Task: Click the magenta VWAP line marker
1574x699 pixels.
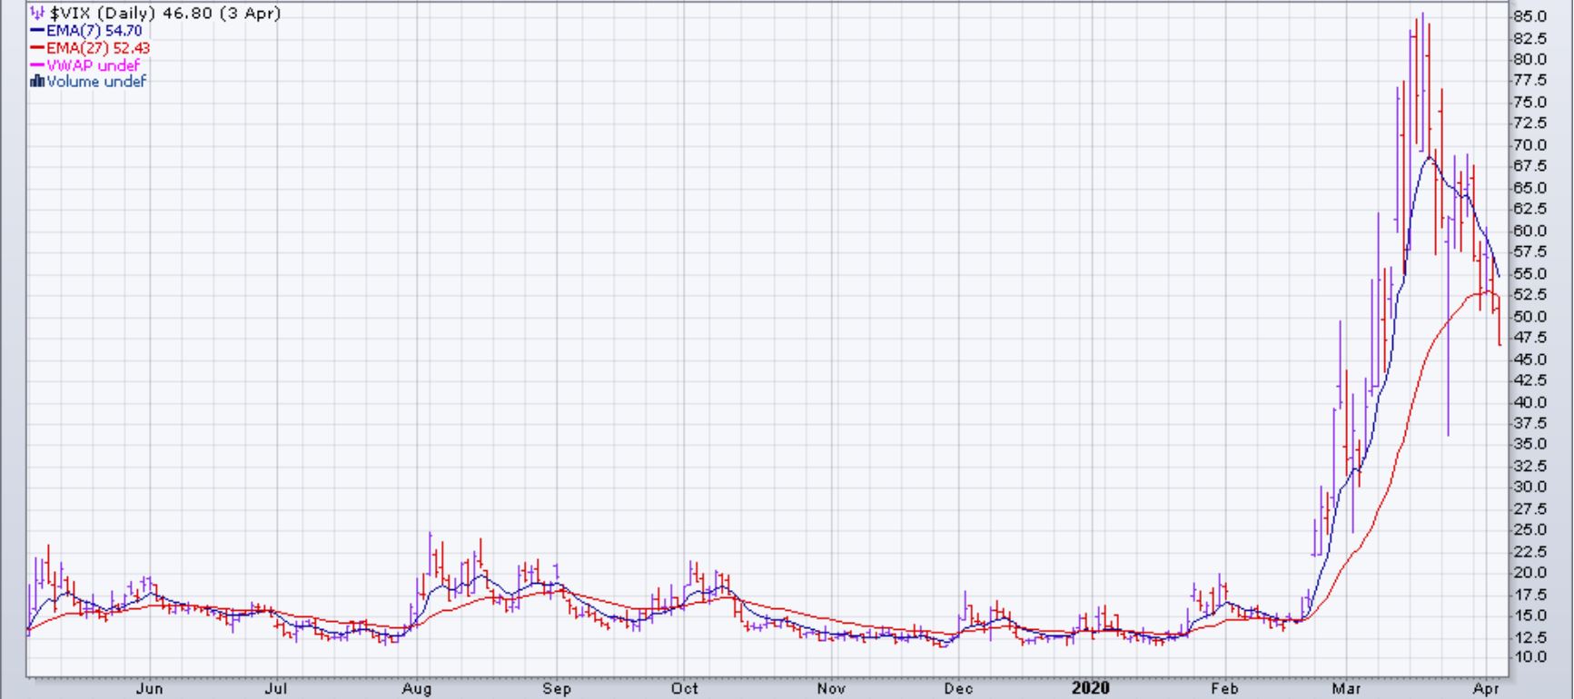Action: [37, 65]
